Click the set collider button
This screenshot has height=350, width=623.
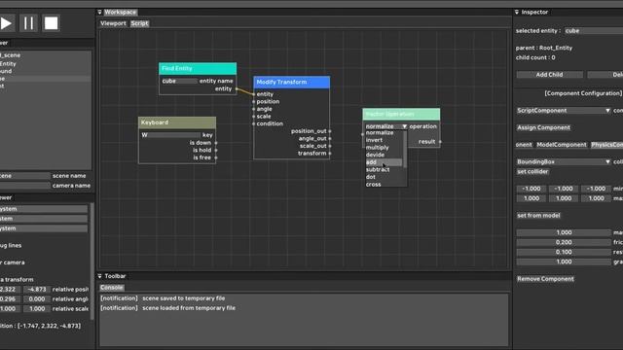(532, 172)
